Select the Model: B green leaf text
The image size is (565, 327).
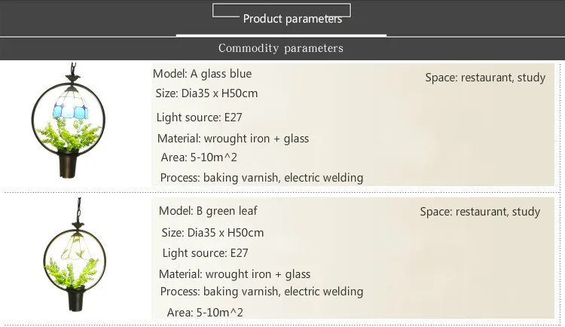click(x=209, y=211)
